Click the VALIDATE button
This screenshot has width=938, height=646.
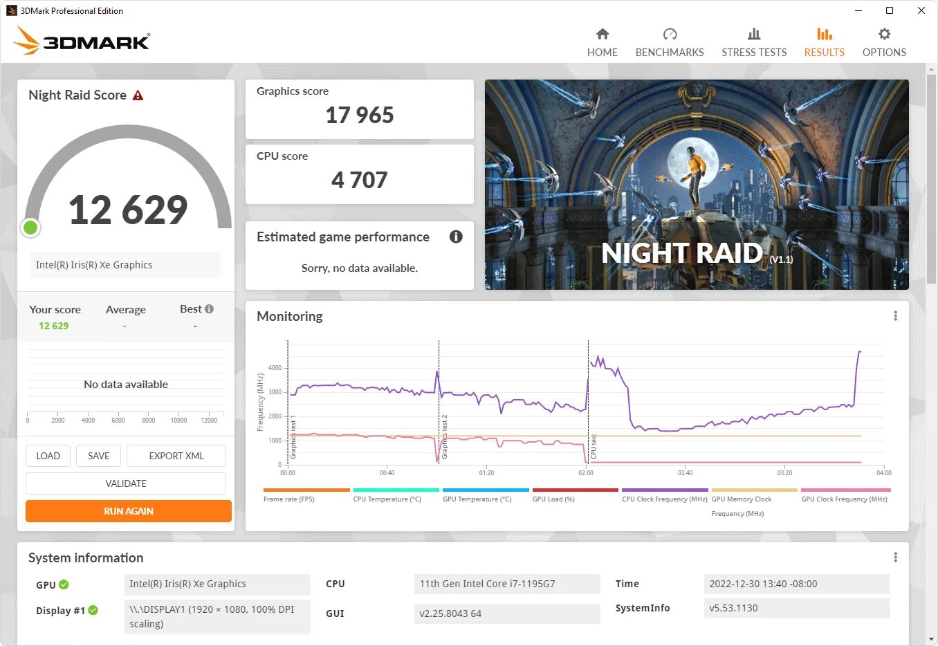coord(126,483)
